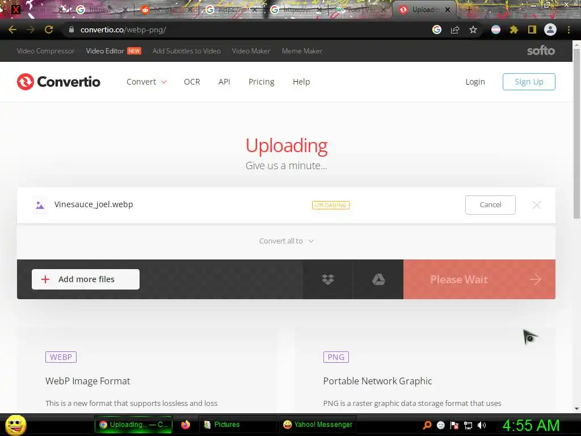The width and height of the screenshot is (581, 436).
Task: Open the Help page
Action: (301, 82)
